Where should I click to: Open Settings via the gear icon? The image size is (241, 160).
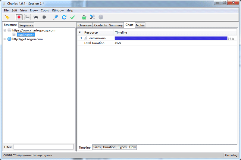(x=101, y=17)
